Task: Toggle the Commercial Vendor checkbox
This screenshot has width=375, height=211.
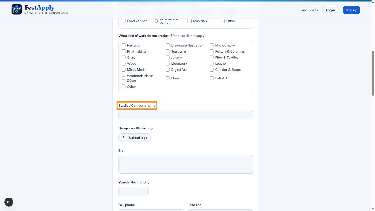Action: tap(156, 21)
